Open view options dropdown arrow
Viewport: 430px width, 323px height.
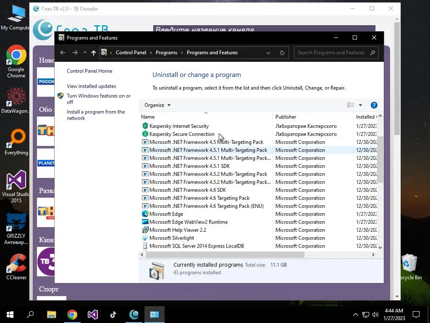[x=360, y=105]
